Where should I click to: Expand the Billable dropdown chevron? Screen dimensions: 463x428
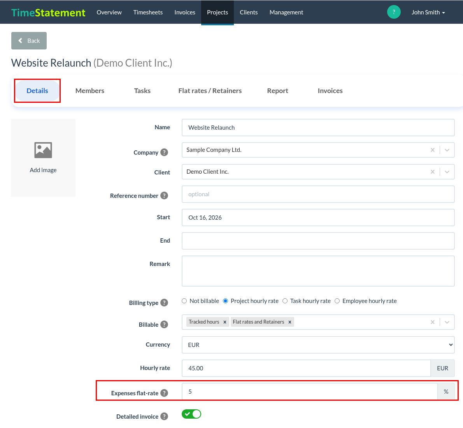(447, 322)
